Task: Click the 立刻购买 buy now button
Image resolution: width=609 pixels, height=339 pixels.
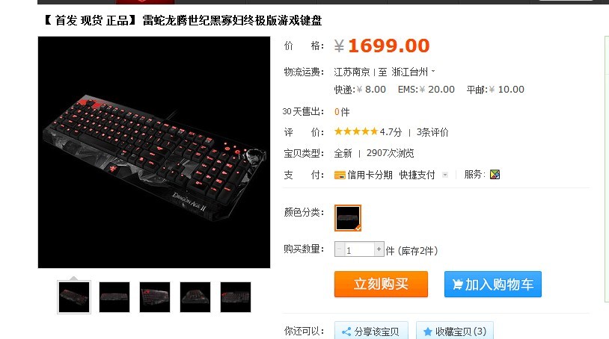Action: [x=381, y=284]
